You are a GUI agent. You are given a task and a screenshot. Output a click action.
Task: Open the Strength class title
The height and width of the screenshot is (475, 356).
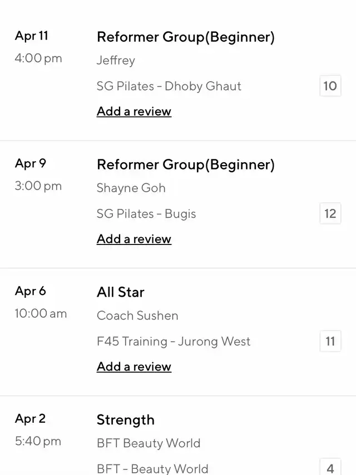(x=126, y=420)
